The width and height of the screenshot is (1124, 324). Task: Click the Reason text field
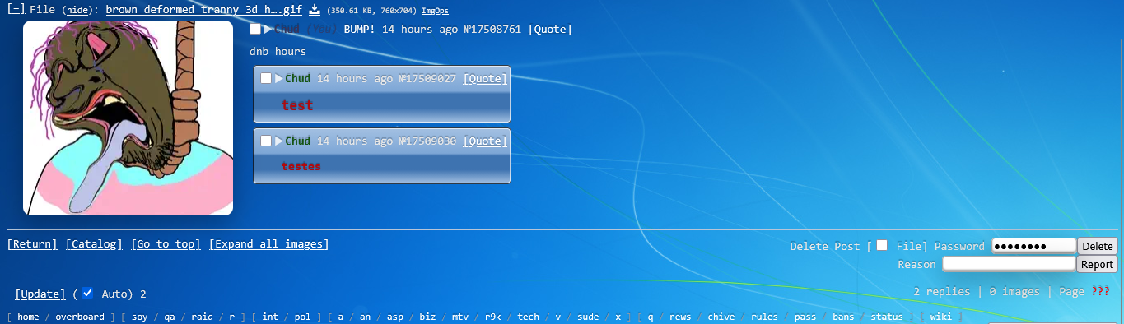[1009, 264]
